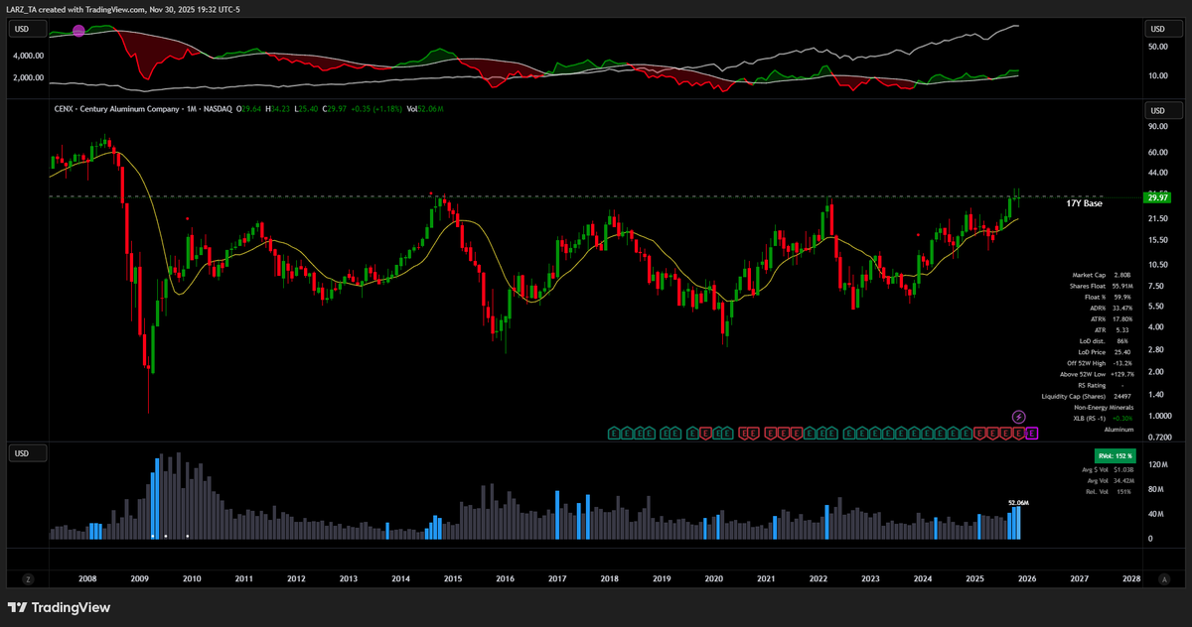
Task: Click the Vol 52.06M legend value
Action: 426,108
